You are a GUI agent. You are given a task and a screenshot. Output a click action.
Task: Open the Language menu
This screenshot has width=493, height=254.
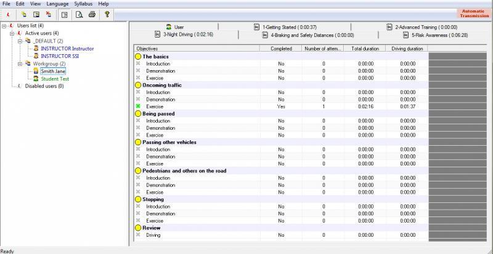click(57, 4)
